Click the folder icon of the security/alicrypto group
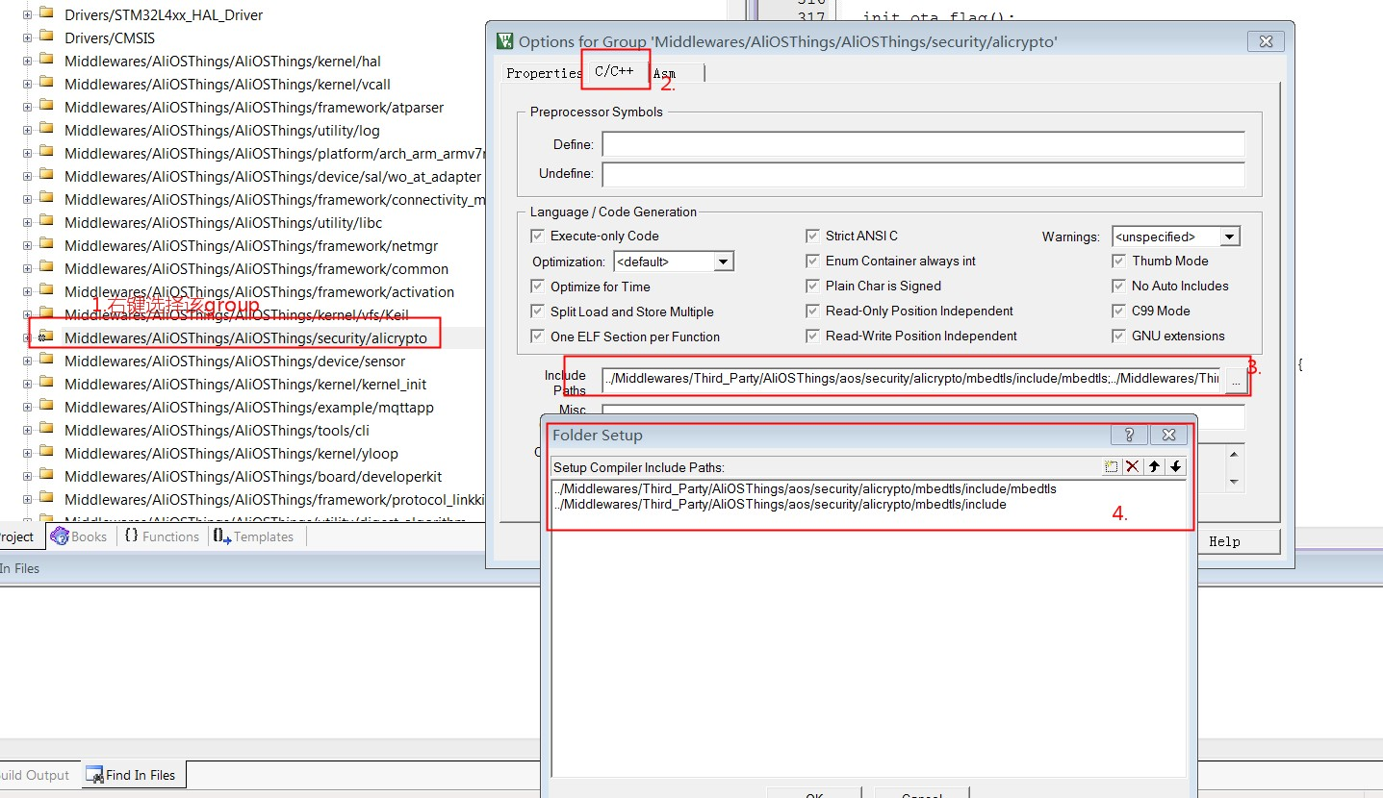 click(45, 337)
